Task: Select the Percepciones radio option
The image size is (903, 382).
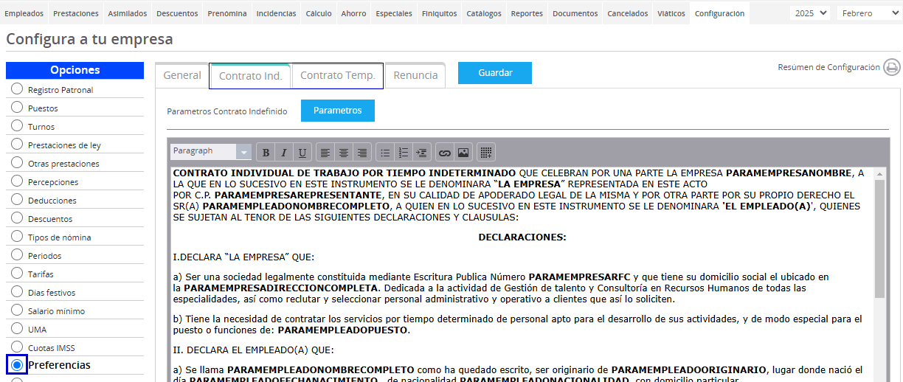Action: pyautogui.click(x=17, y=181)
